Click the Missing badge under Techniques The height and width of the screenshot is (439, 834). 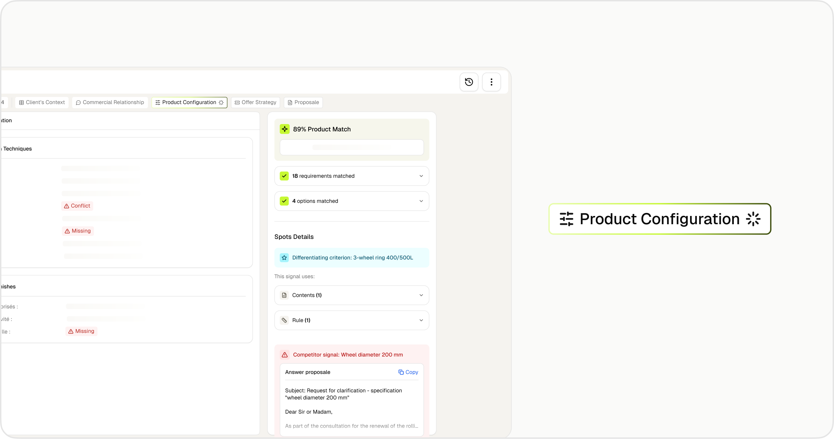(x=77, y=231)
